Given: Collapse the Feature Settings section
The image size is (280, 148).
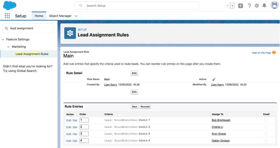Looking at the screenshot, I should click(x=3, y=39).
